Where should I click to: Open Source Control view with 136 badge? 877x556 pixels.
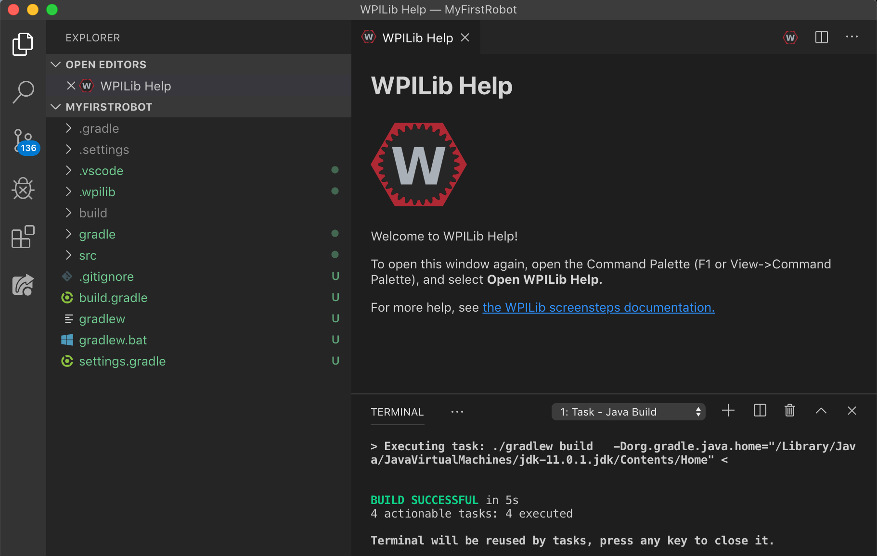coord(25,141)
